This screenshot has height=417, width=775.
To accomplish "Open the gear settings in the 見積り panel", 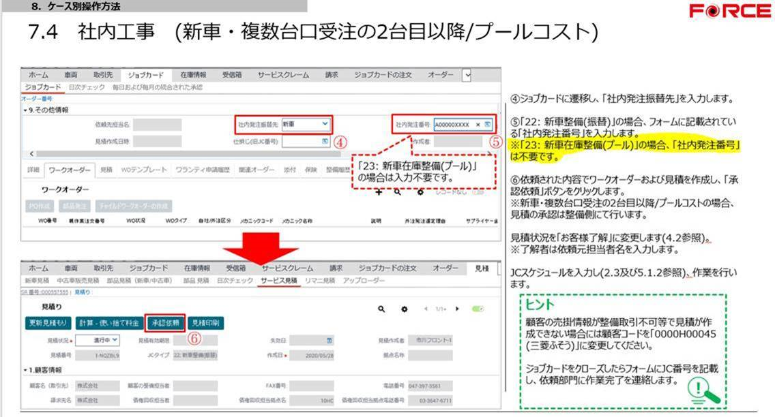I will 405,309.
